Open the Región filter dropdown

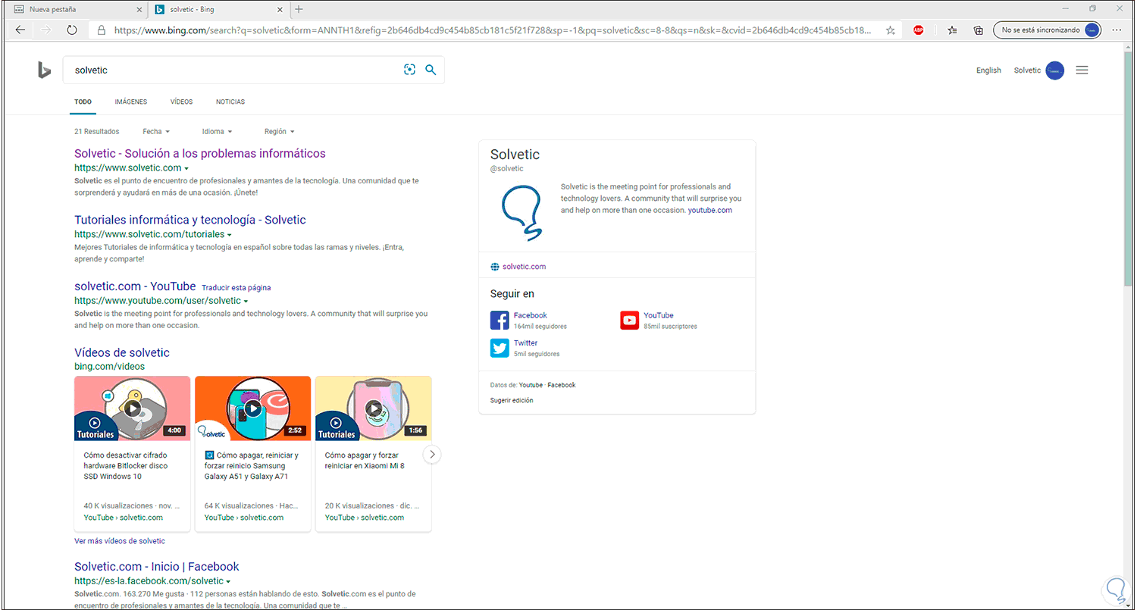point(279,132)
